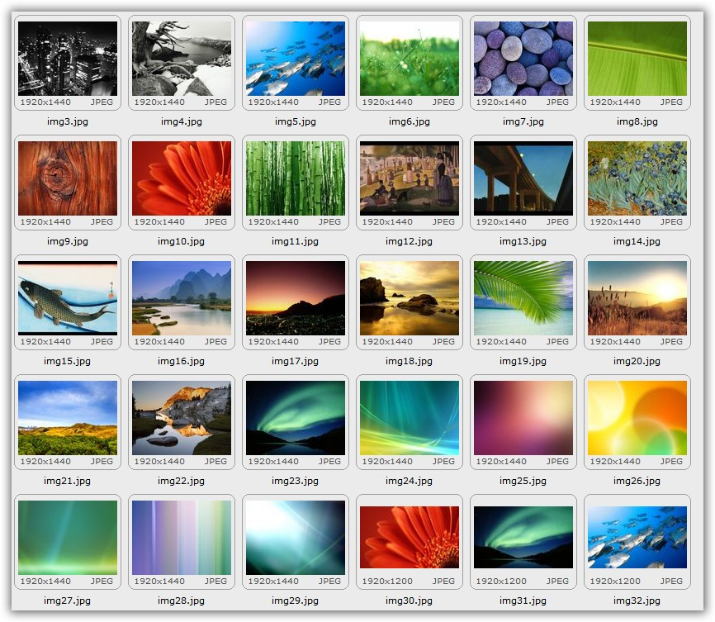Click the JPEG format tag on img8.jpg
The width and height of the screenshot is (715, 622).
tap(672, 102)
